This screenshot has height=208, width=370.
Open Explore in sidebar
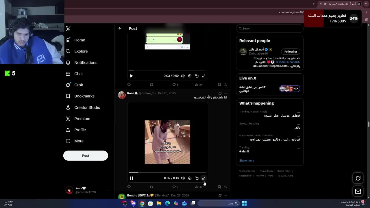point(77,51)
